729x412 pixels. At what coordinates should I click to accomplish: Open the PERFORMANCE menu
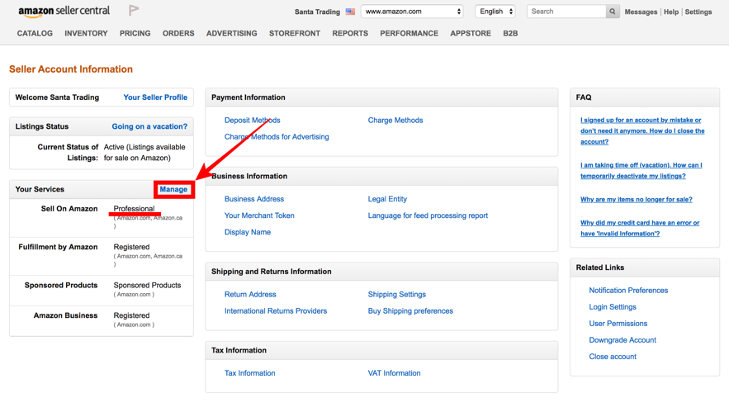(409, 34)
